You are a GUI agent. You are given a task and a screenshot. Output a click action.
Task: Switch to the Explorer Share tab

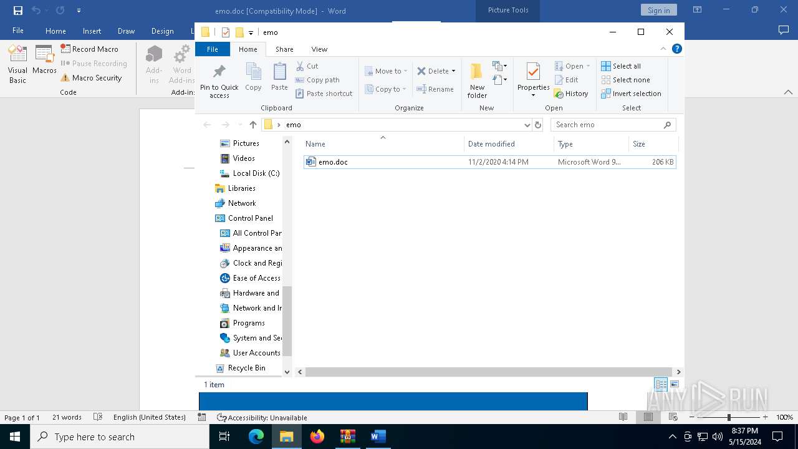(x=284, y=49)
